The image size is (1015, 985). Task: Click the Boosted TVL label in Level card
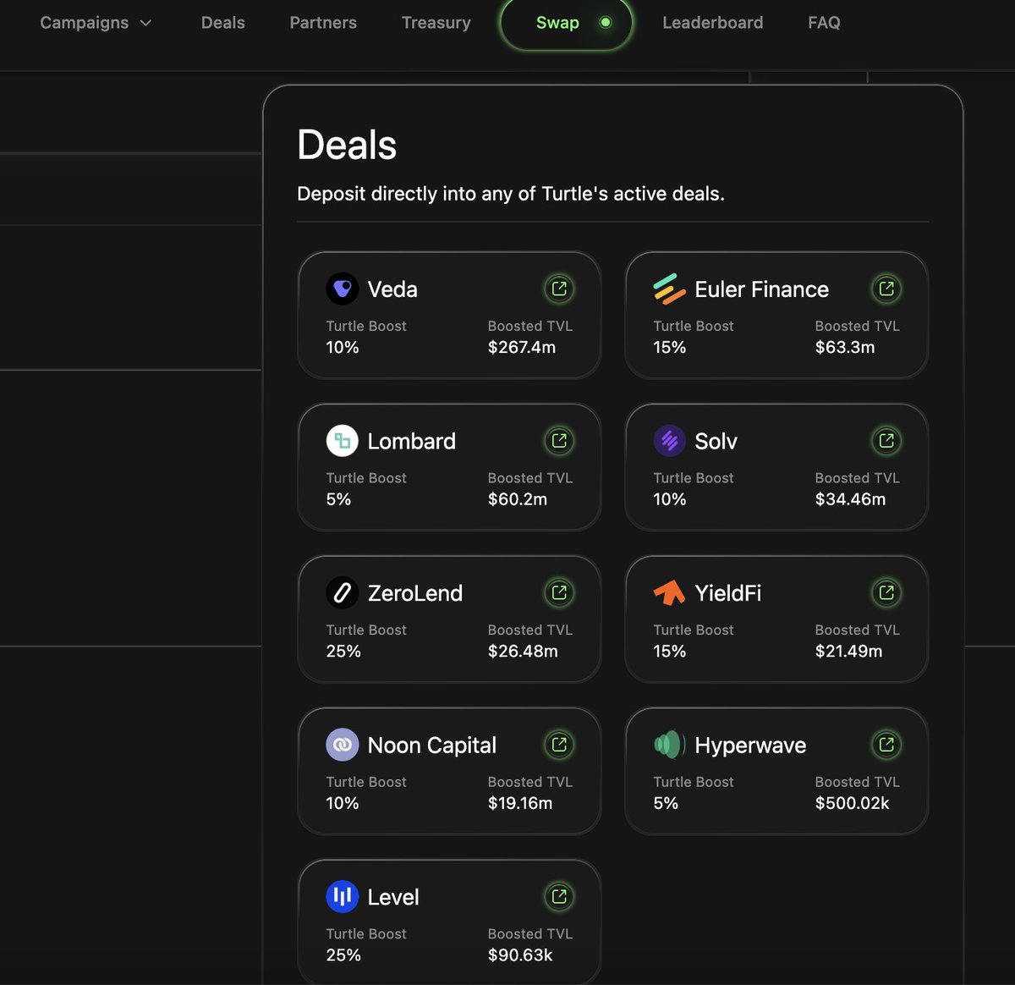pos(529,933)
